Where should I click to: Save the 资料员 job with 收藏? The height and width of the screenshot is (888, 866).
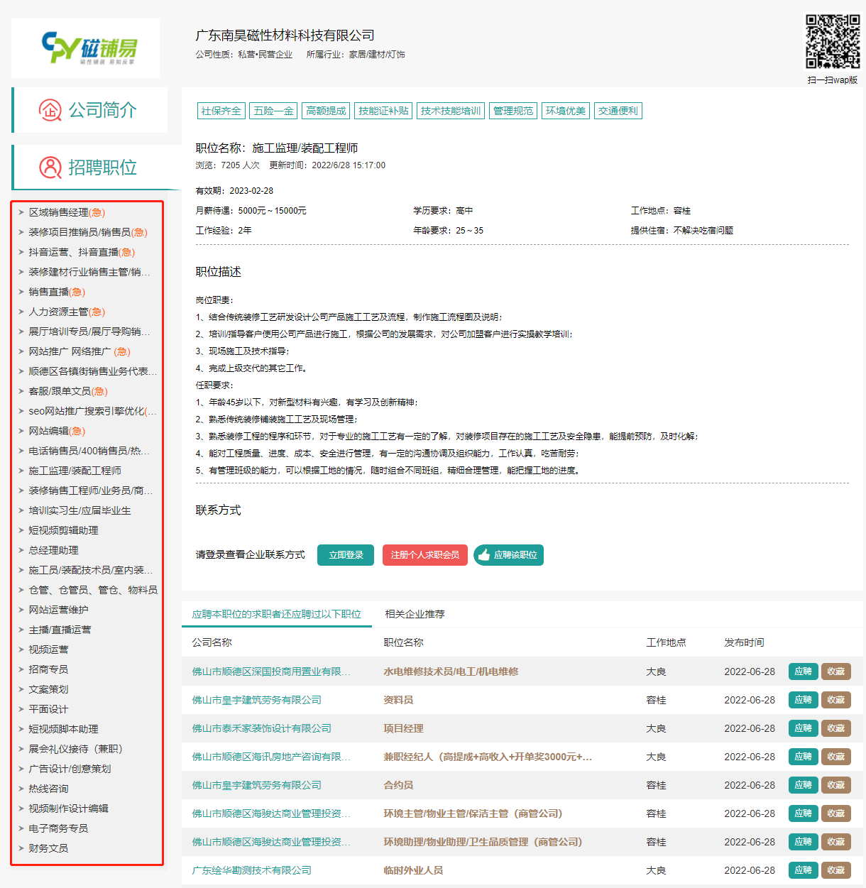point(835,700)
